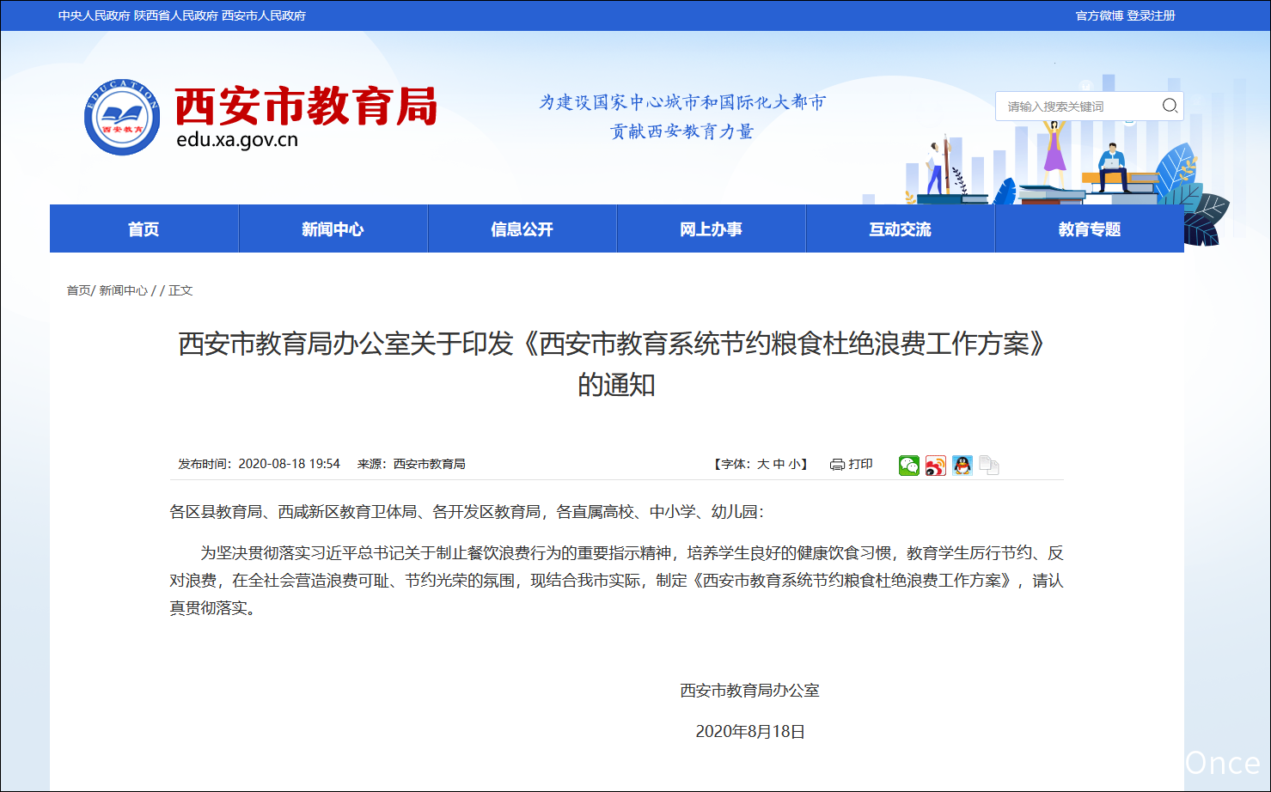Click the 打印 print label
The height and width of the screenshot is (792, 1271).
click(860, 464)
